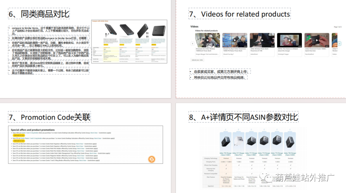
Task: Click the "2 USB C + 1 USB A" cell
Action: [226, 162]
